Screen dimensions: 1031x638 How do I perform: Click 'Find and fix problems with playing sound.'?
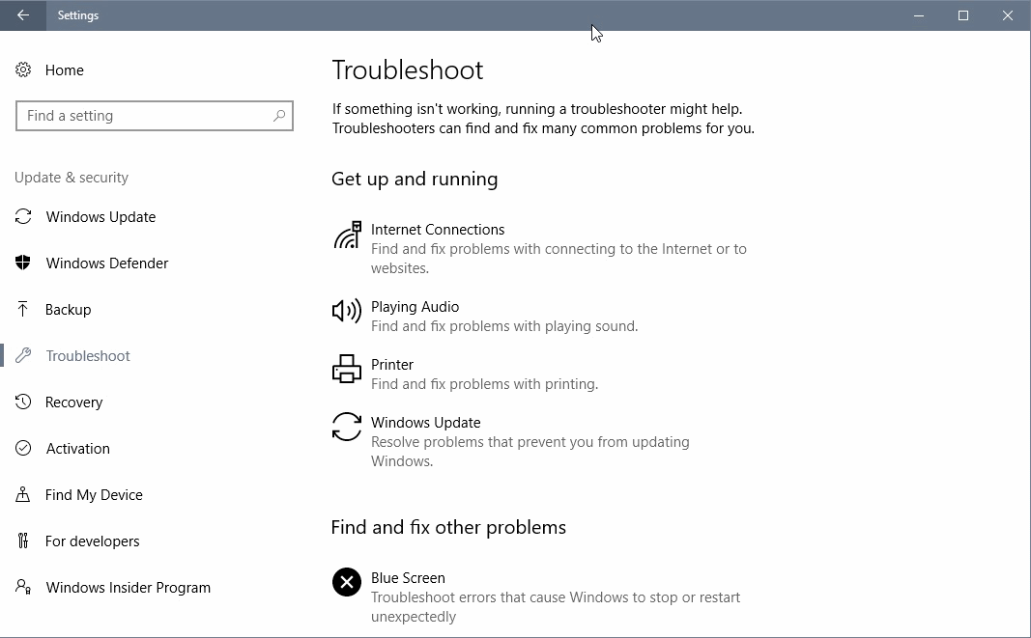tap(504, 326)
